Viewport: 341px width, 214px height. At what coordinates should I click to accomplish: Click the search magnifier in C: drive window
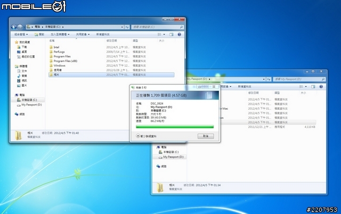pyautogui.click(x=181, y=27)
